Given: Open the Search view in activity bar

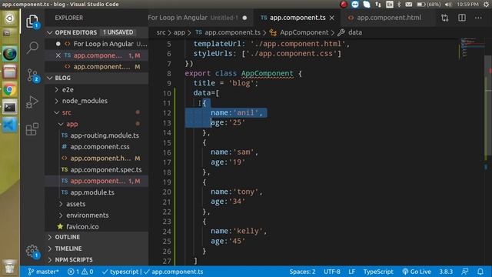Looking at the screenshot, I should pos(32,48).
